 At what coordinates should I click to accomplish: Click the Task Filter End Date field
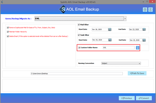(x=136, y=40)
